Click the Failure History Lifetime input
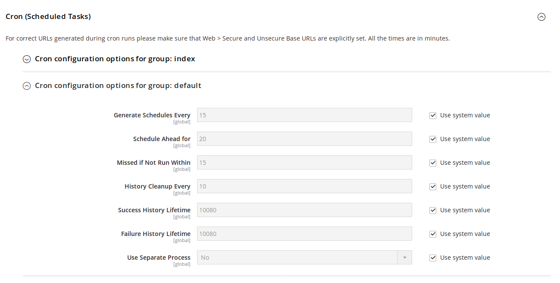 pos(304,234)
